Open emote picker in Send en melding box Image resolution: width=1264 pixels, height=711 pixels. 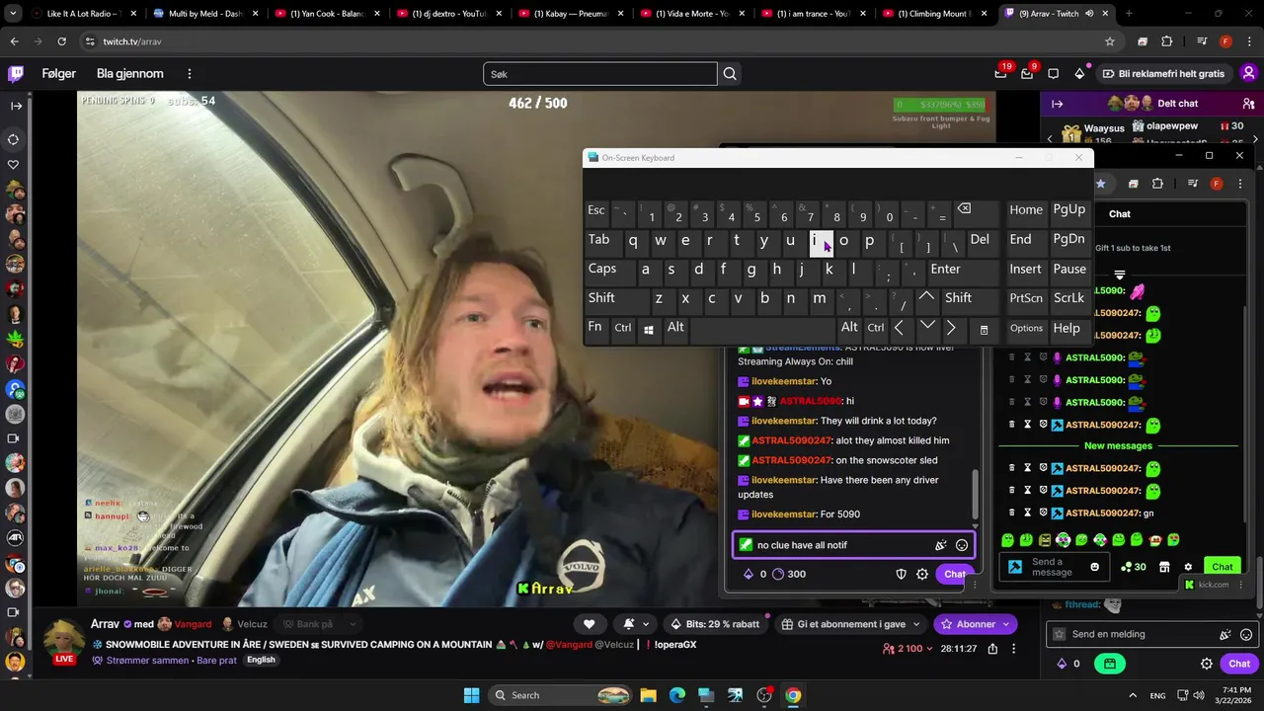[1246, 635]
